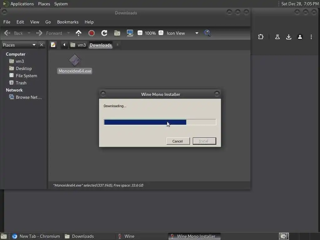Open Chromium labs flask icon
This screenshot has width=320, height=240.
277,37
